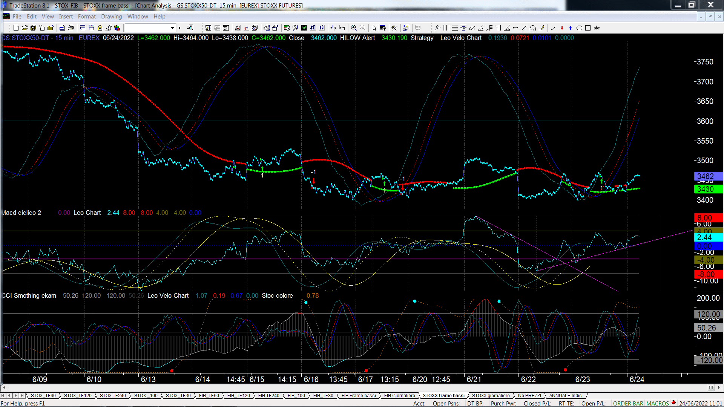Screen dimensions: 724x407
Task: Open the Insert menu
Action: click(66, 17)
